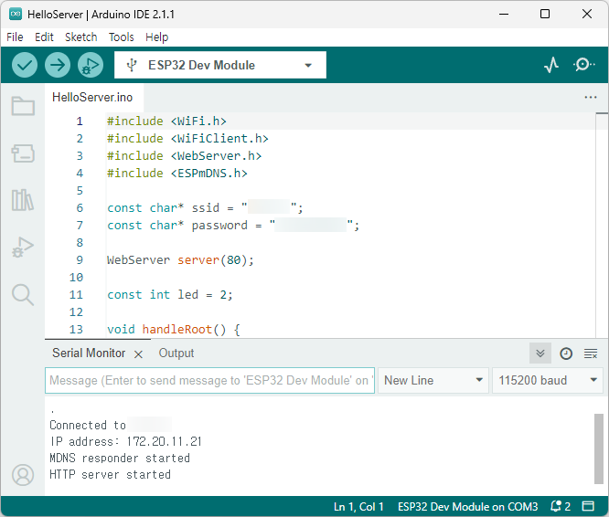The width and height of the screenshot is (609, 517).
Task: Toggle bottom panel icon in status bar
Action: [588, 506]
